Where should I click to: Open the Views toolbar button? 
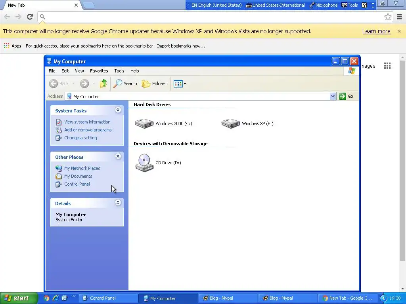180,84
